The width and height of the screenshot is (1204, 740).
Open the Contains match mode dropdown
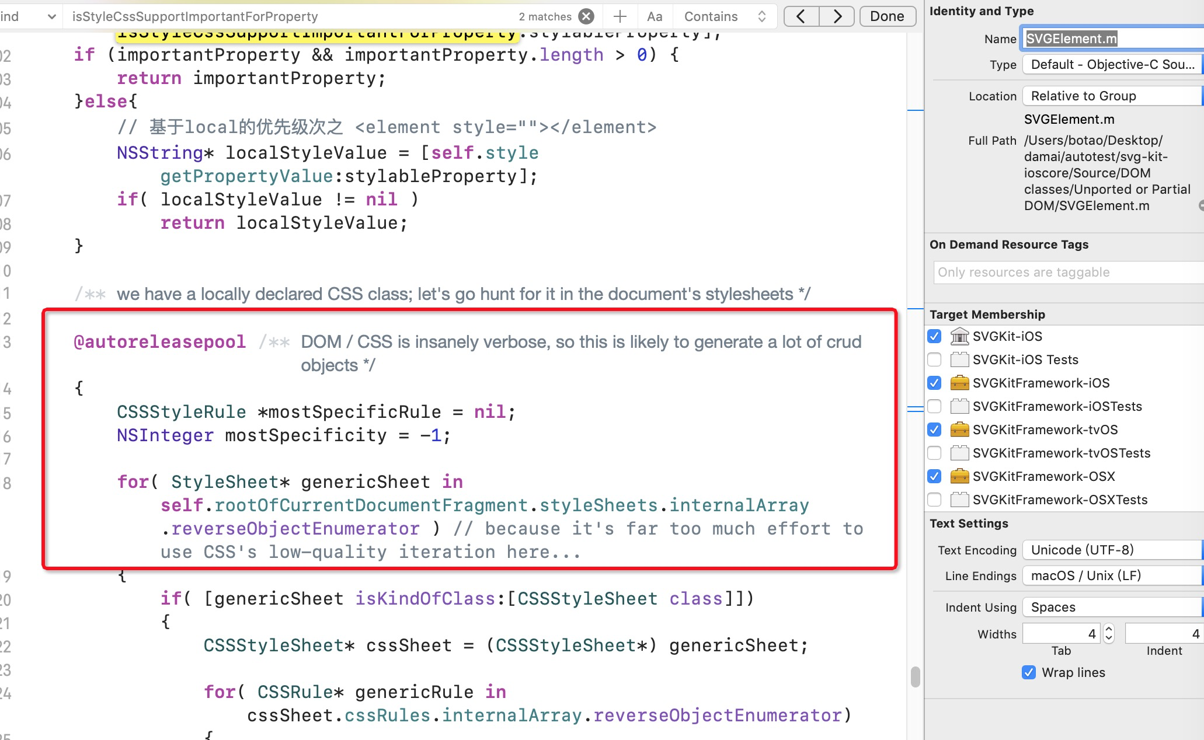click(x=725, y=16)
